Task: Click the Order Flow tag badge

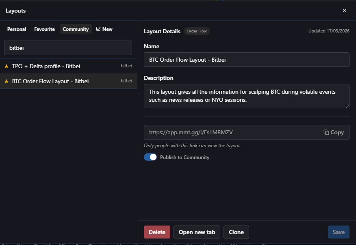Action: [197, 31]
